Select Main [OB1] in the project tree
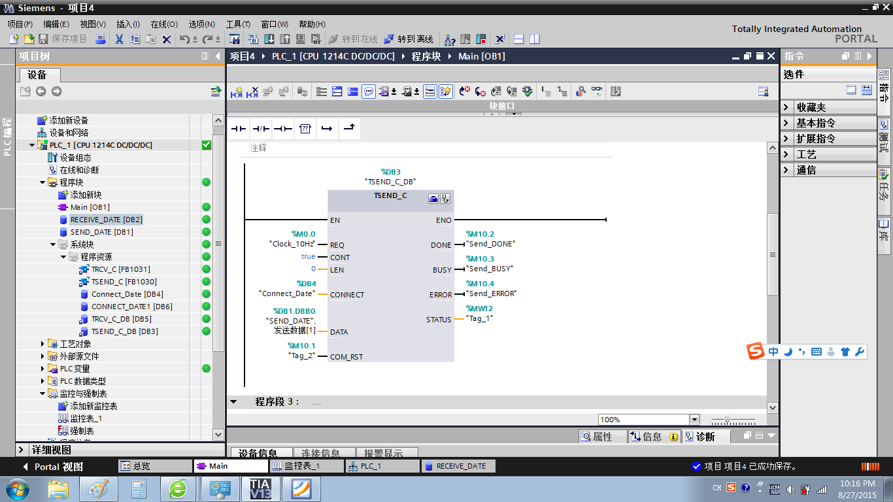Screen dimensions: 893x502 point(90,207)
